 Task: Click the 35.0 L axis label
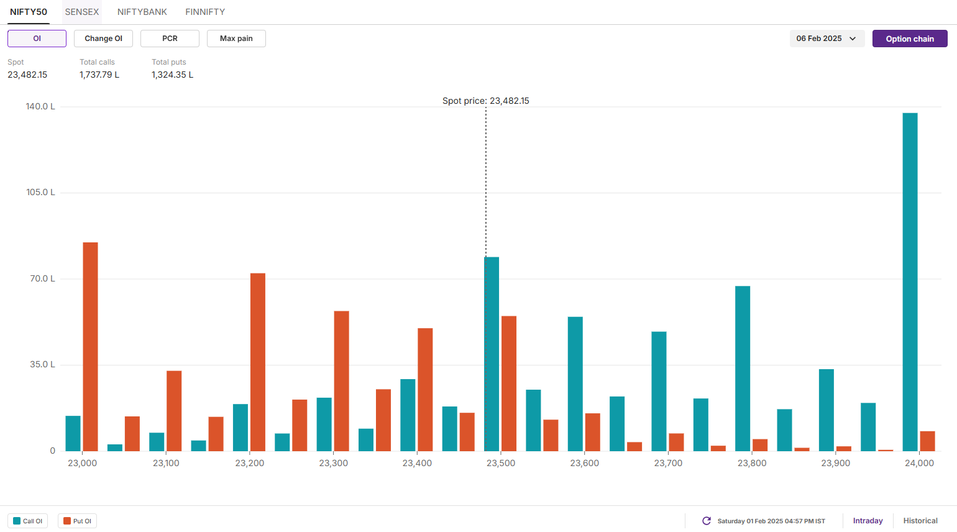click(x=42, y=364)
